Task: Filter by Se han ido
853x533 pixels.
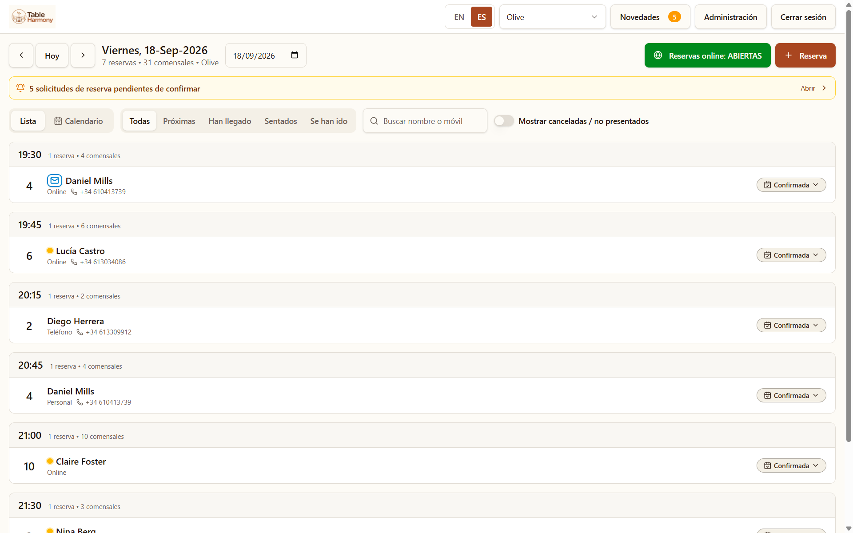Action: tap(329, 121)
